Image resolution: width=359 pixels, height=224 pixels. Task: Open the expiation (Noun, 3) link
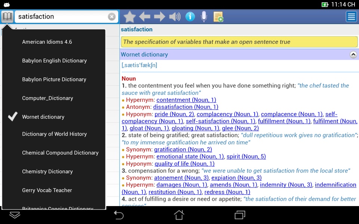pyautogui.click(x=236, y=178)
